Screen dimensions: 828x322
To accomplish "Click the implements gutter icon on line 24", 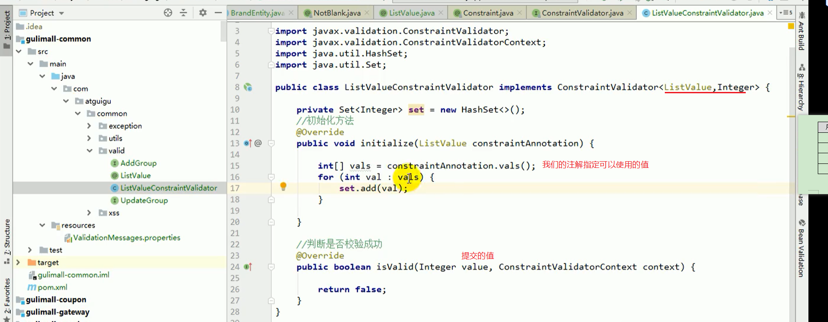I will (x=248, y=267).
